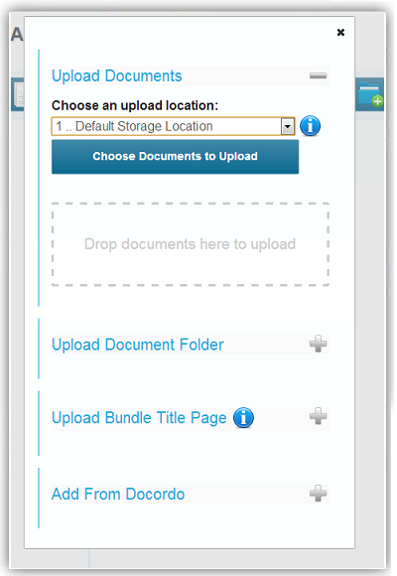Click the Upload Document Folder heading
Screen dimensions: 397x576
pyautogui.click(x=138, y=345)
